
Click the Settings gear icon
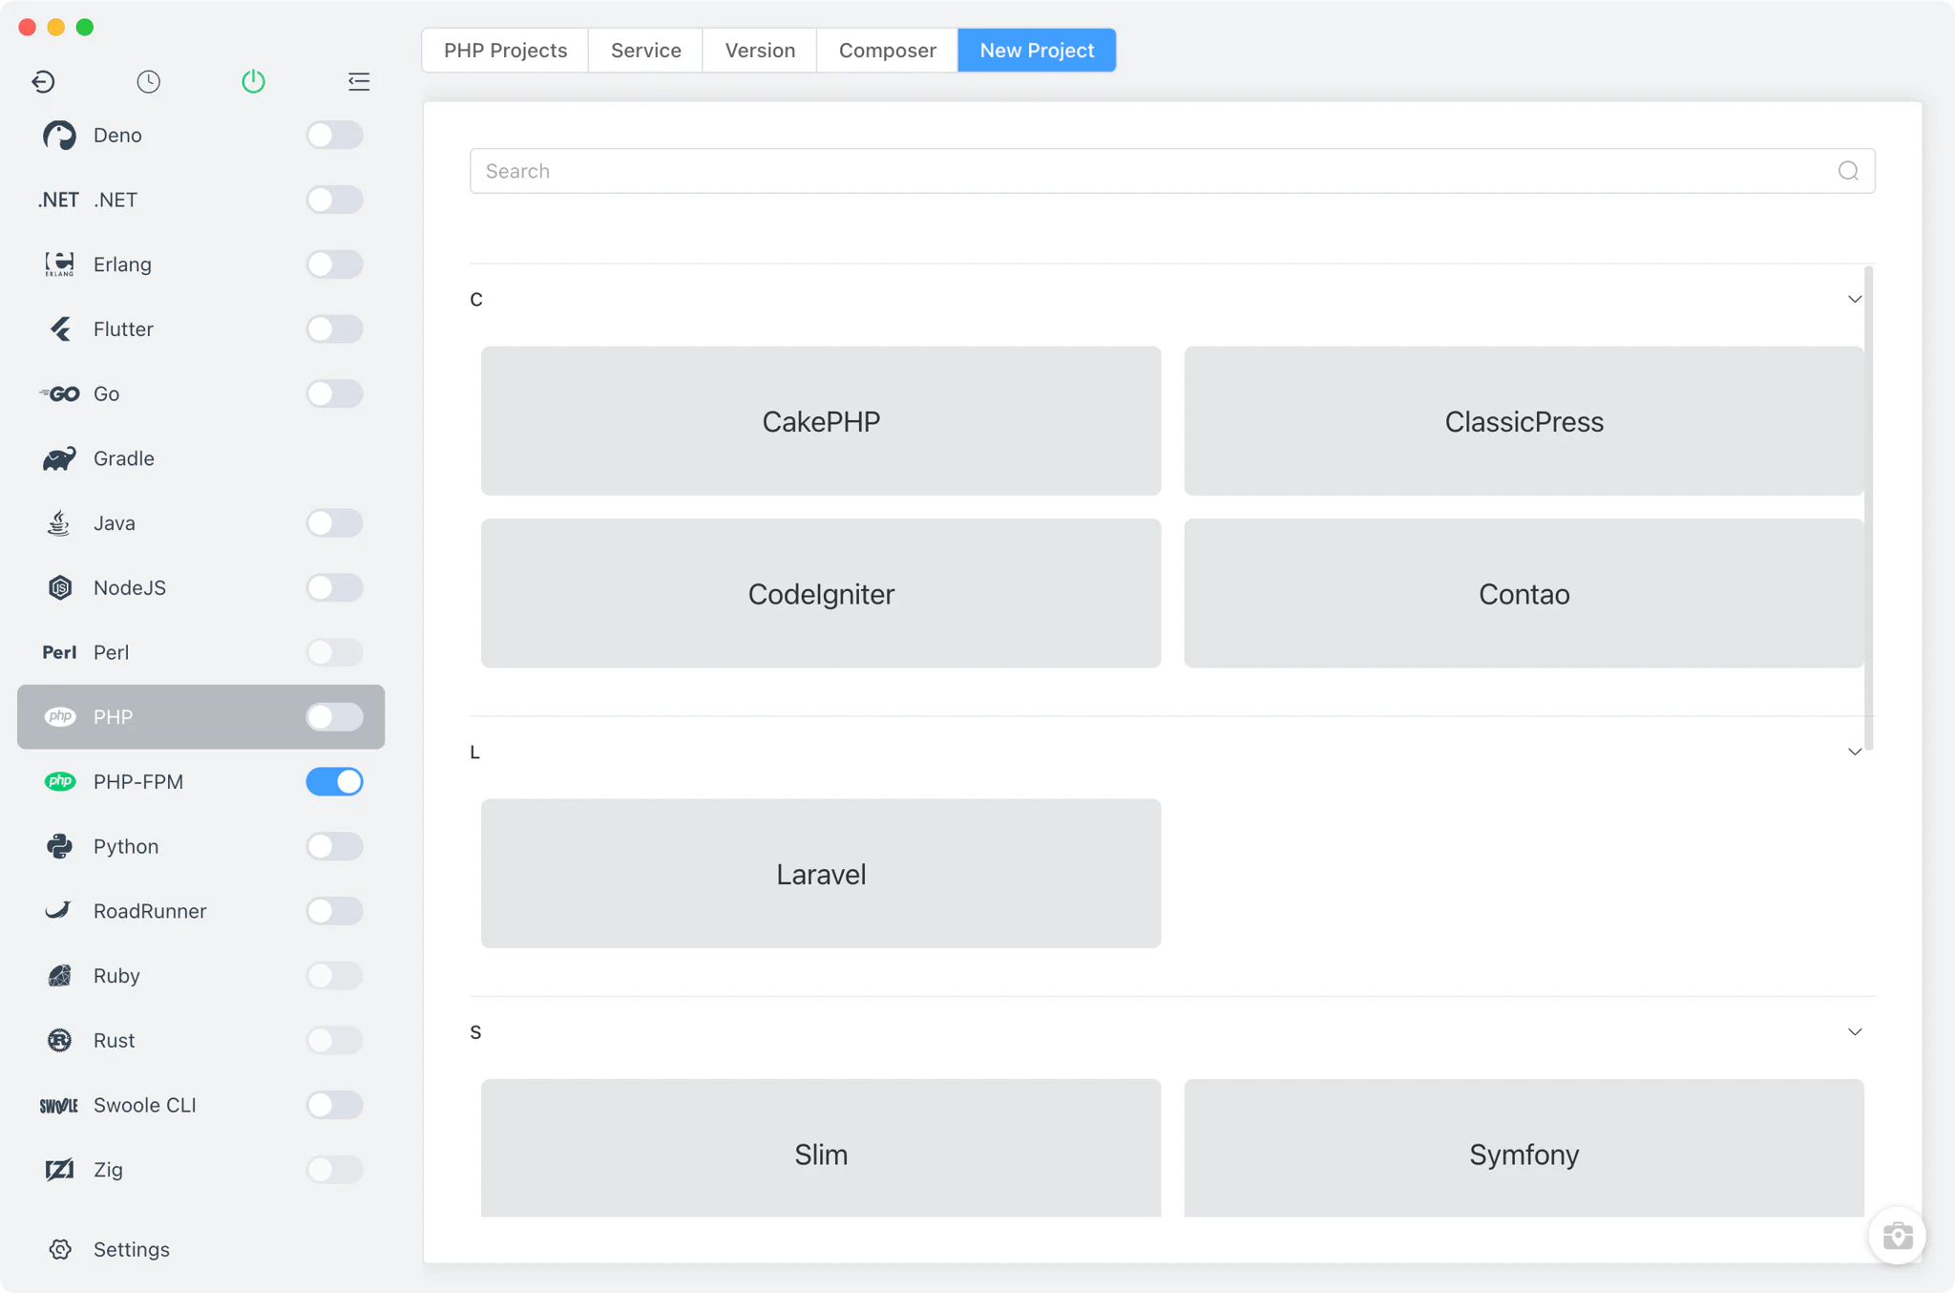pyautogui.click(x=60, y=1249)
